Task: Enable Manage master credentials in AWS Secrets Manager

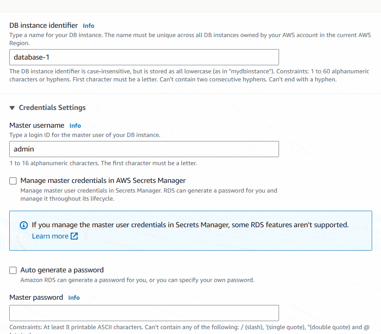Action: 13,181
